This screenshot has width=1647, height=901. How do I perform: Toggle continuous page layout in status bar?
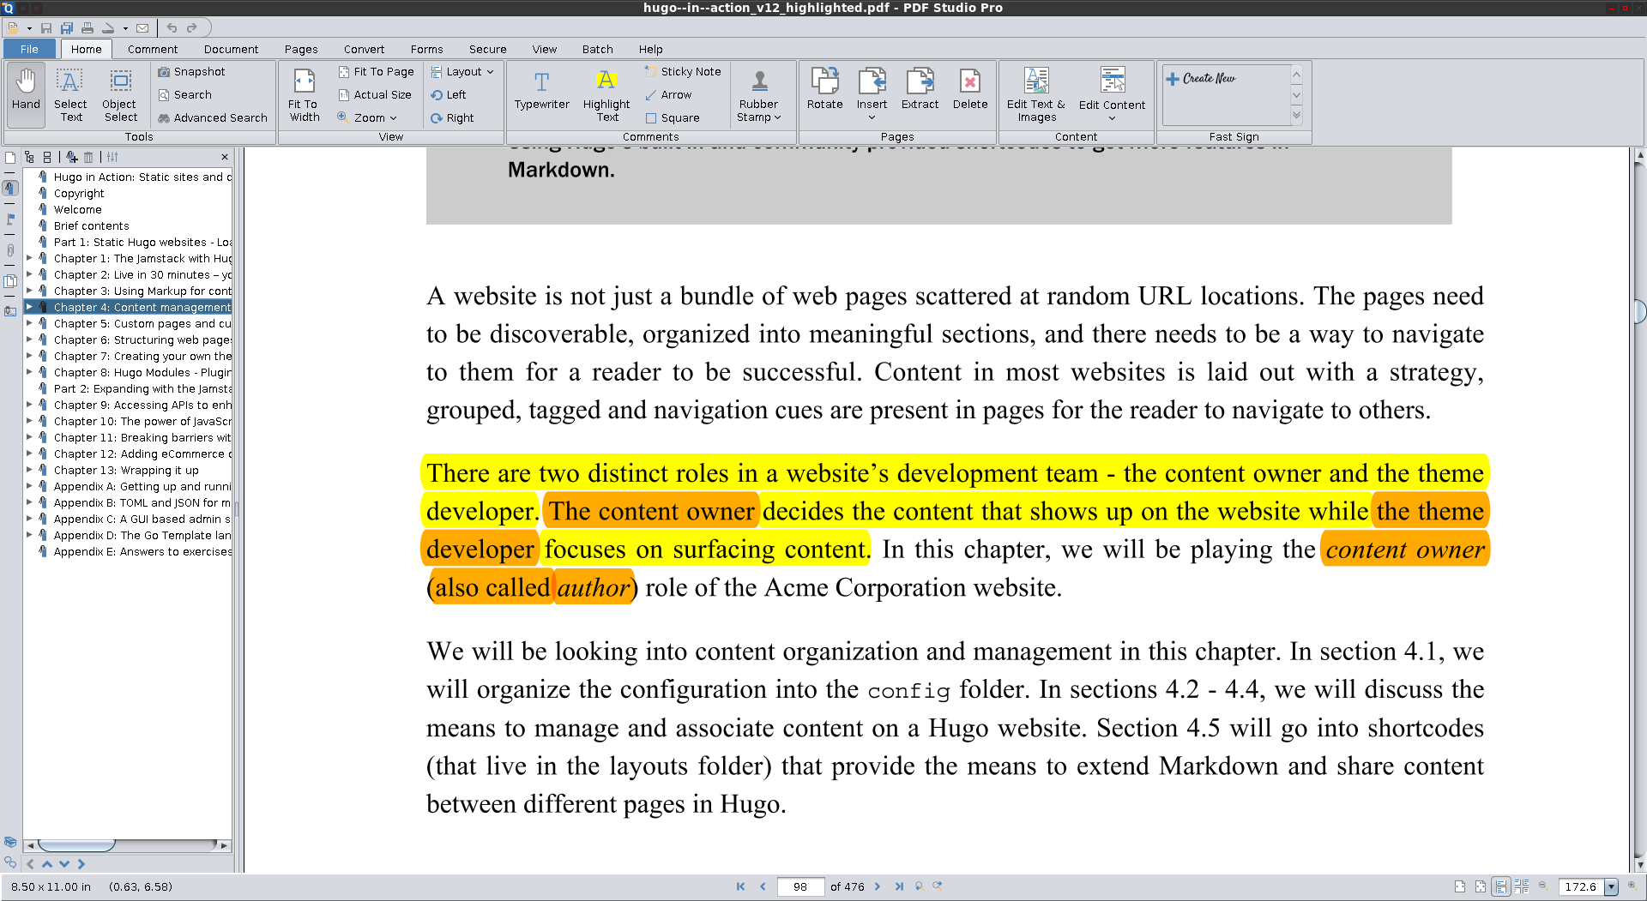coord(1501,886)
